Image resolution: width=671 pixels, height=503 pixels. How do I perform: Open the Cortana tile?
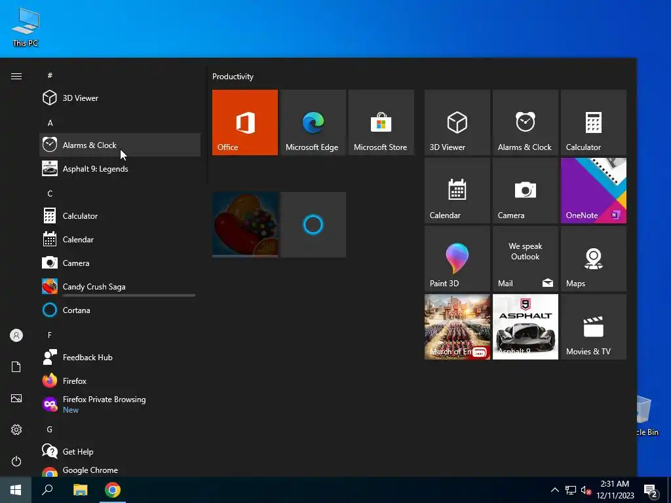(313, 225)
